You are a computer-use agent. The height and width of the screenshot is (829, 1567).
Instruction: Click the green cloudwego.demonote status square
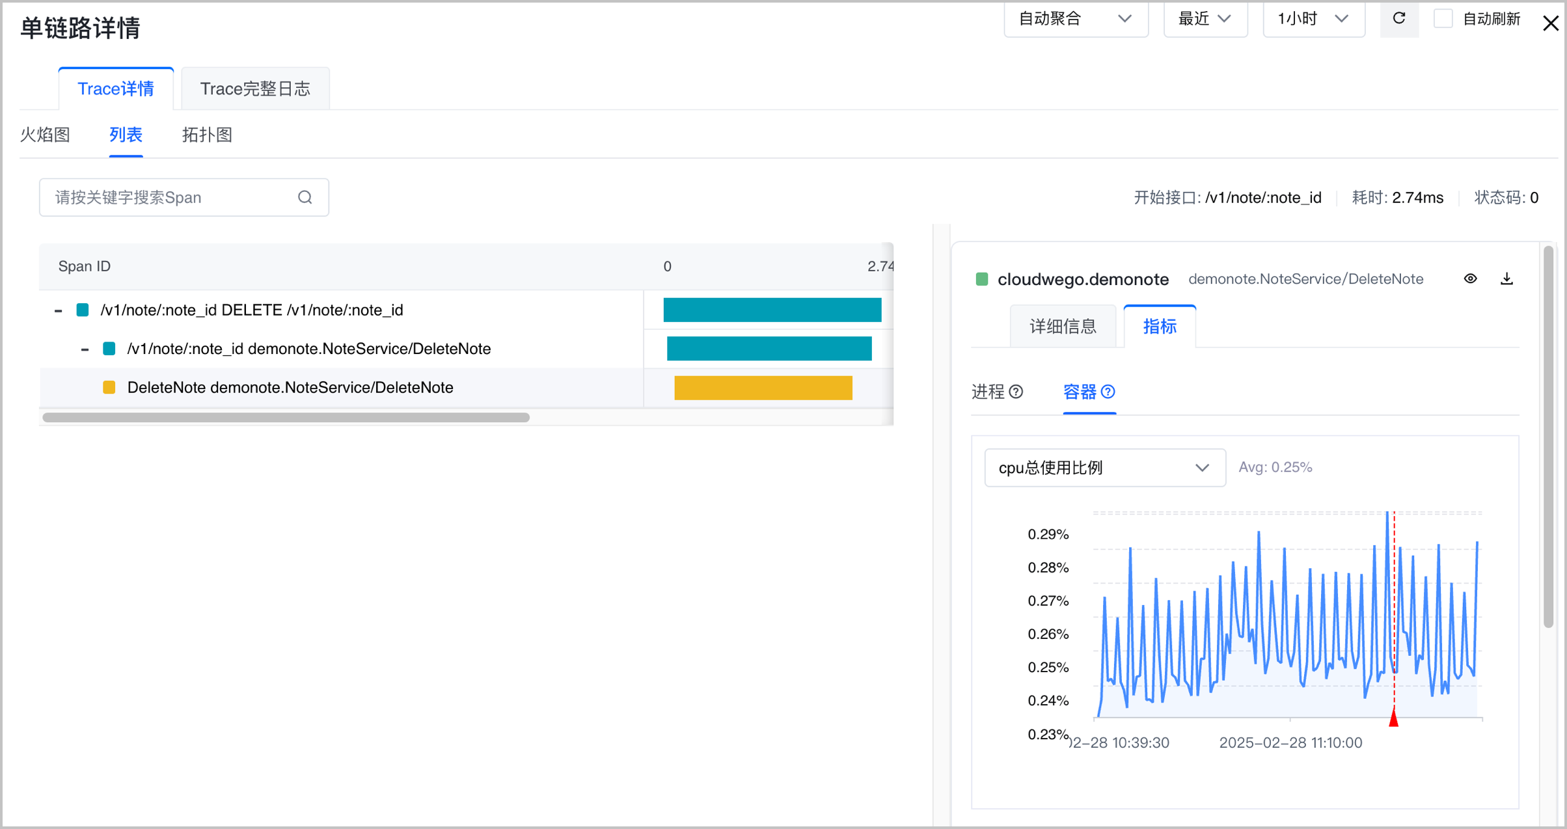pyautogui.click(x=982, y=279)
